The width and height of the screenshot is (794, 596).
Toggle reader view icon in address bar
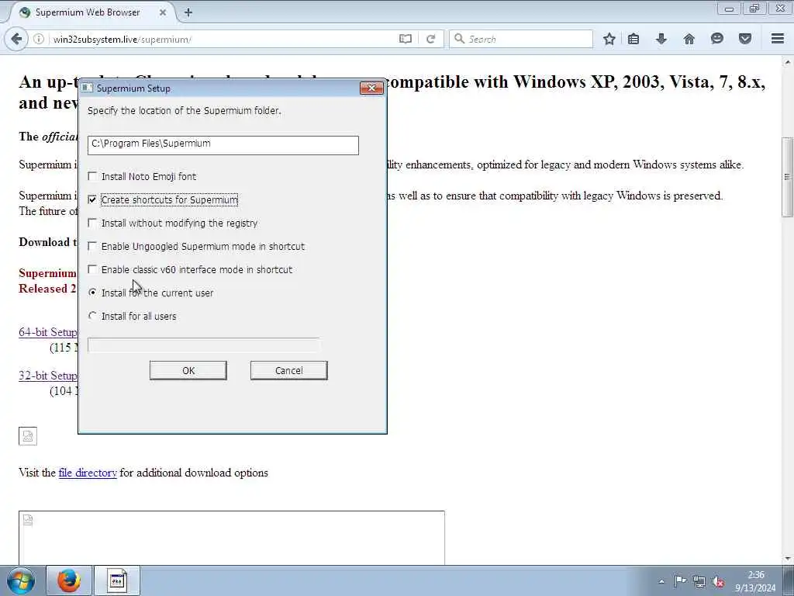tap(405, 39)
